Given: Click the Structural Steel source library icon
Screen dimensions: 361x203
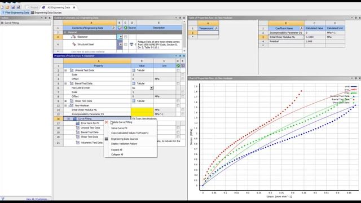Looking at the screenshot, I should tap(131, 44).
